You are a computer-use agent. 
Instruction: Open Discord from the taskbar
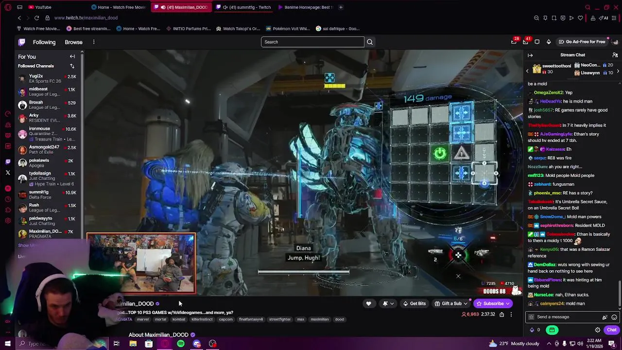tap(197, 344)
